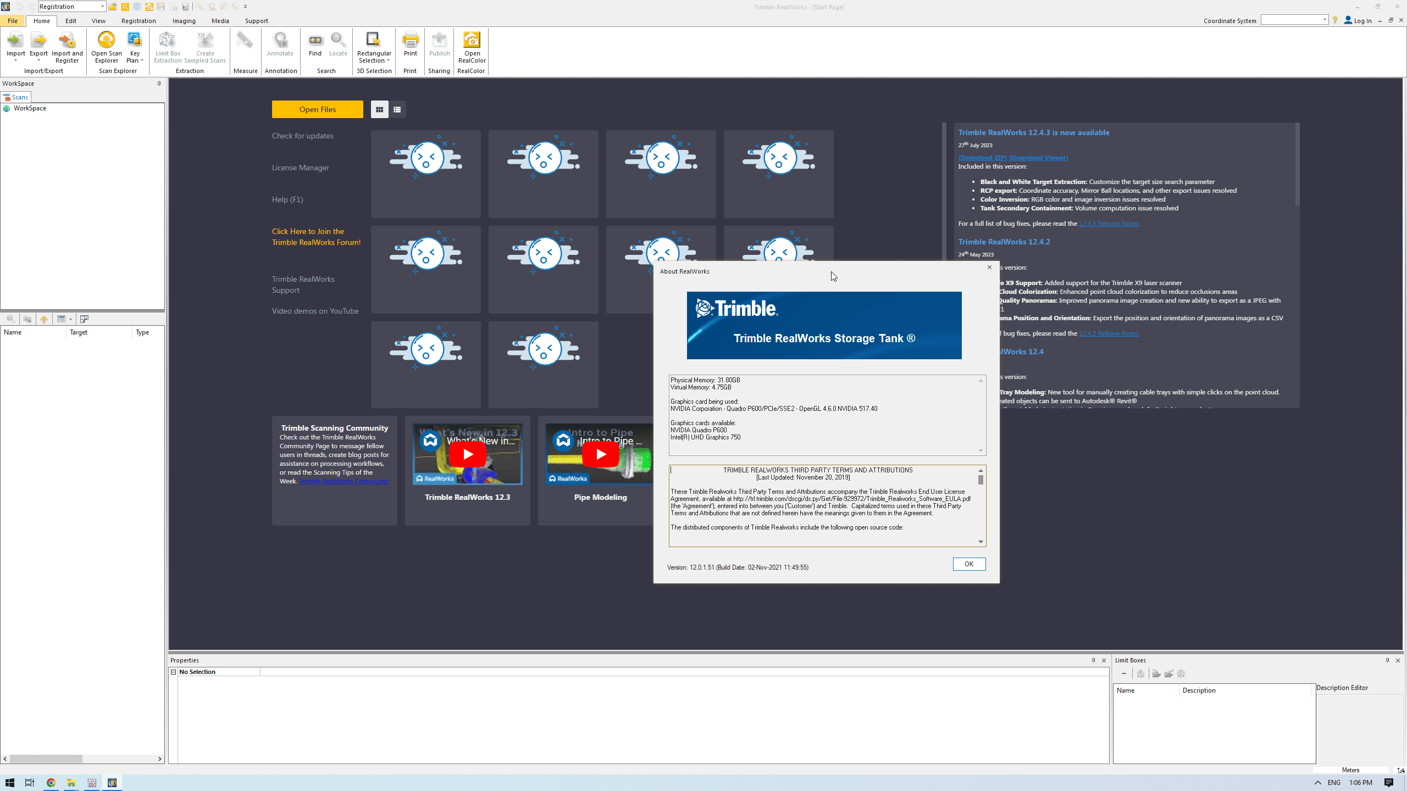Open the Registration mode dropdown

102,7
